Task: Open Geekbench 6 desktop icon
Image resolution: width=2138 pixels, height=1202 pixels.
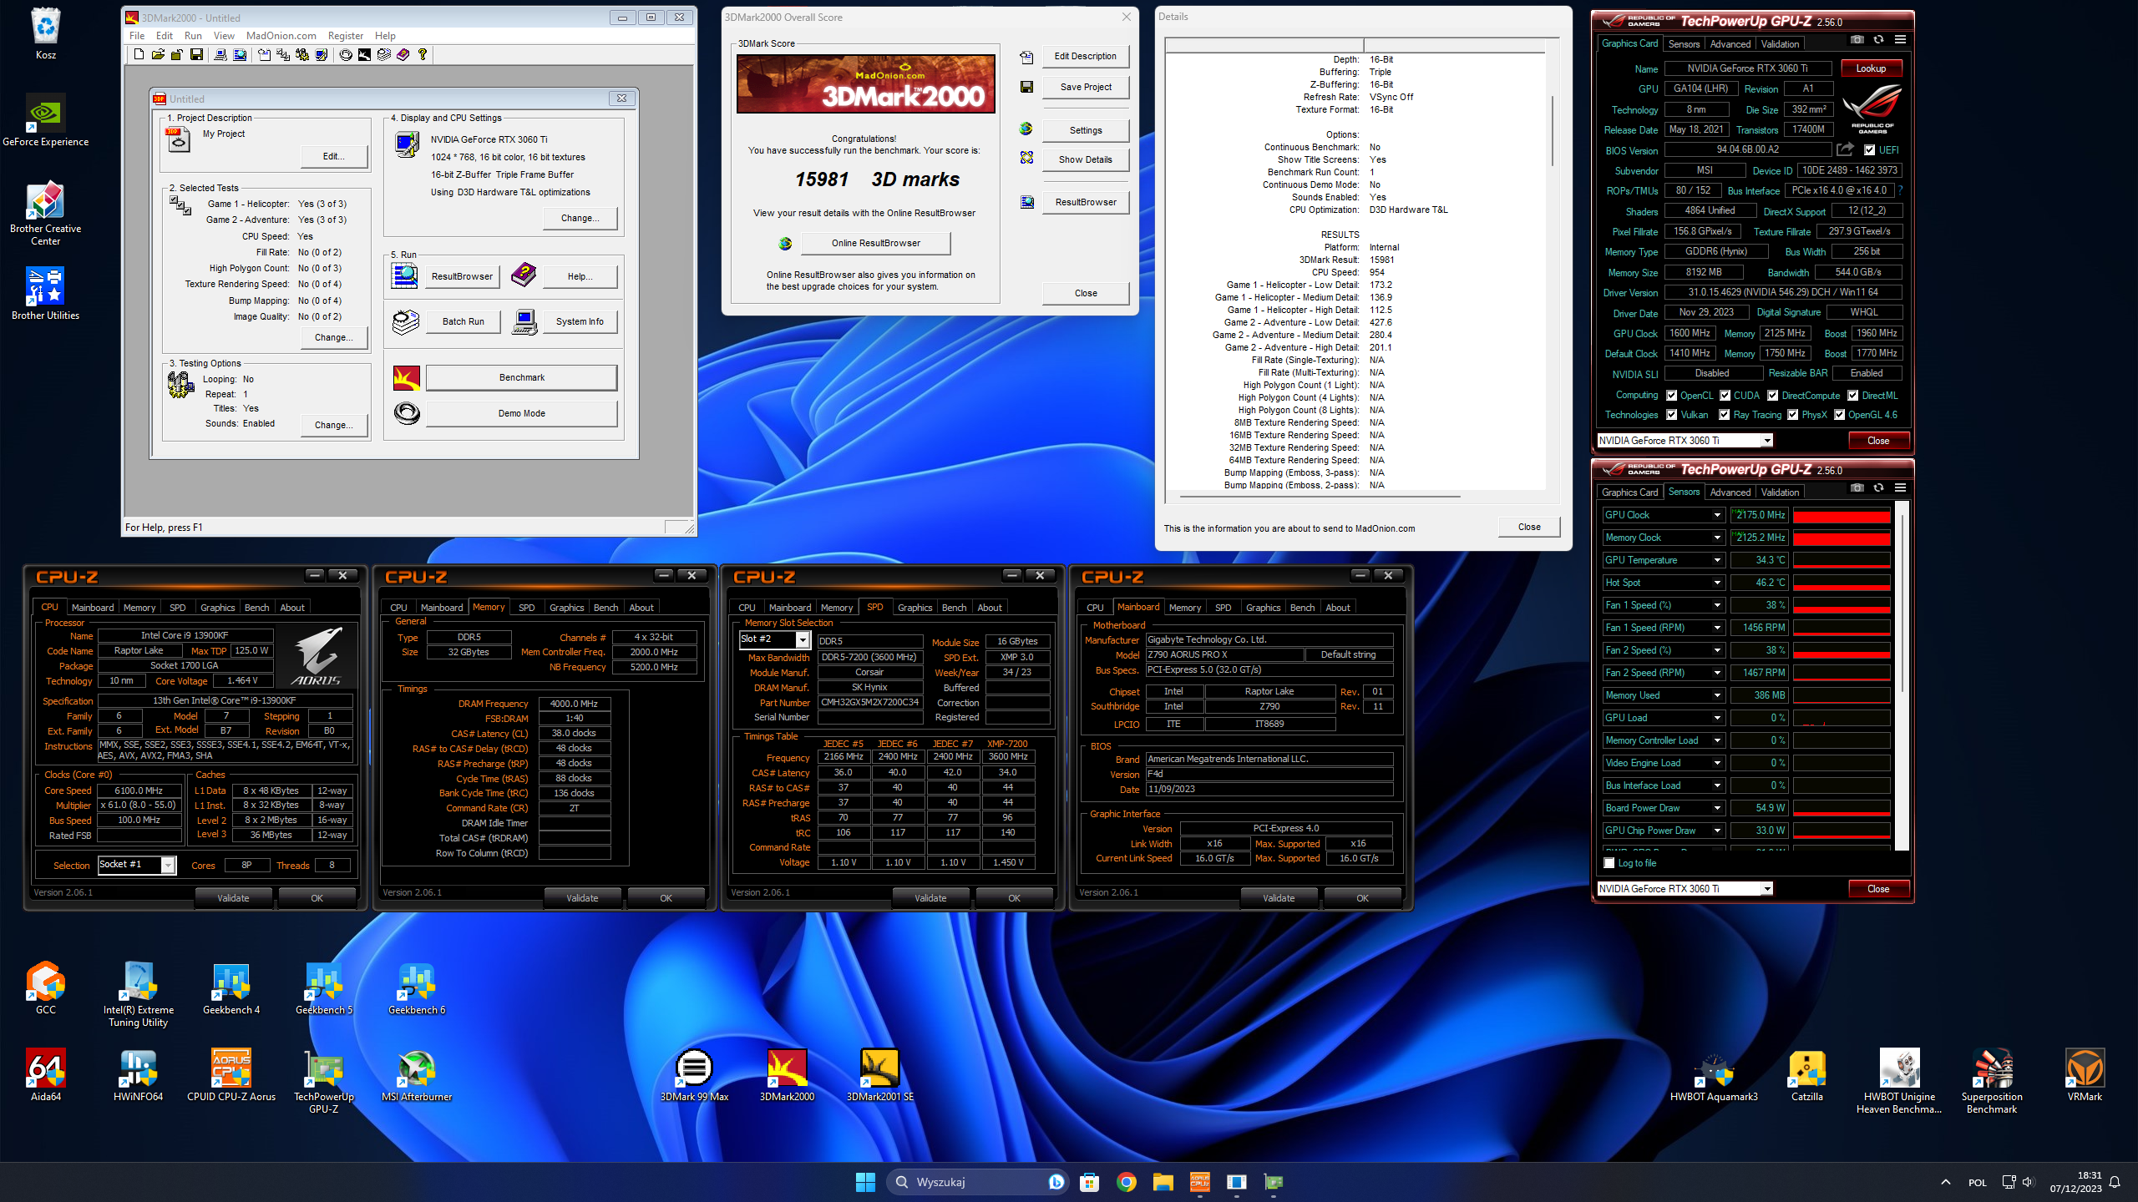Action: (x=416, y=988)
